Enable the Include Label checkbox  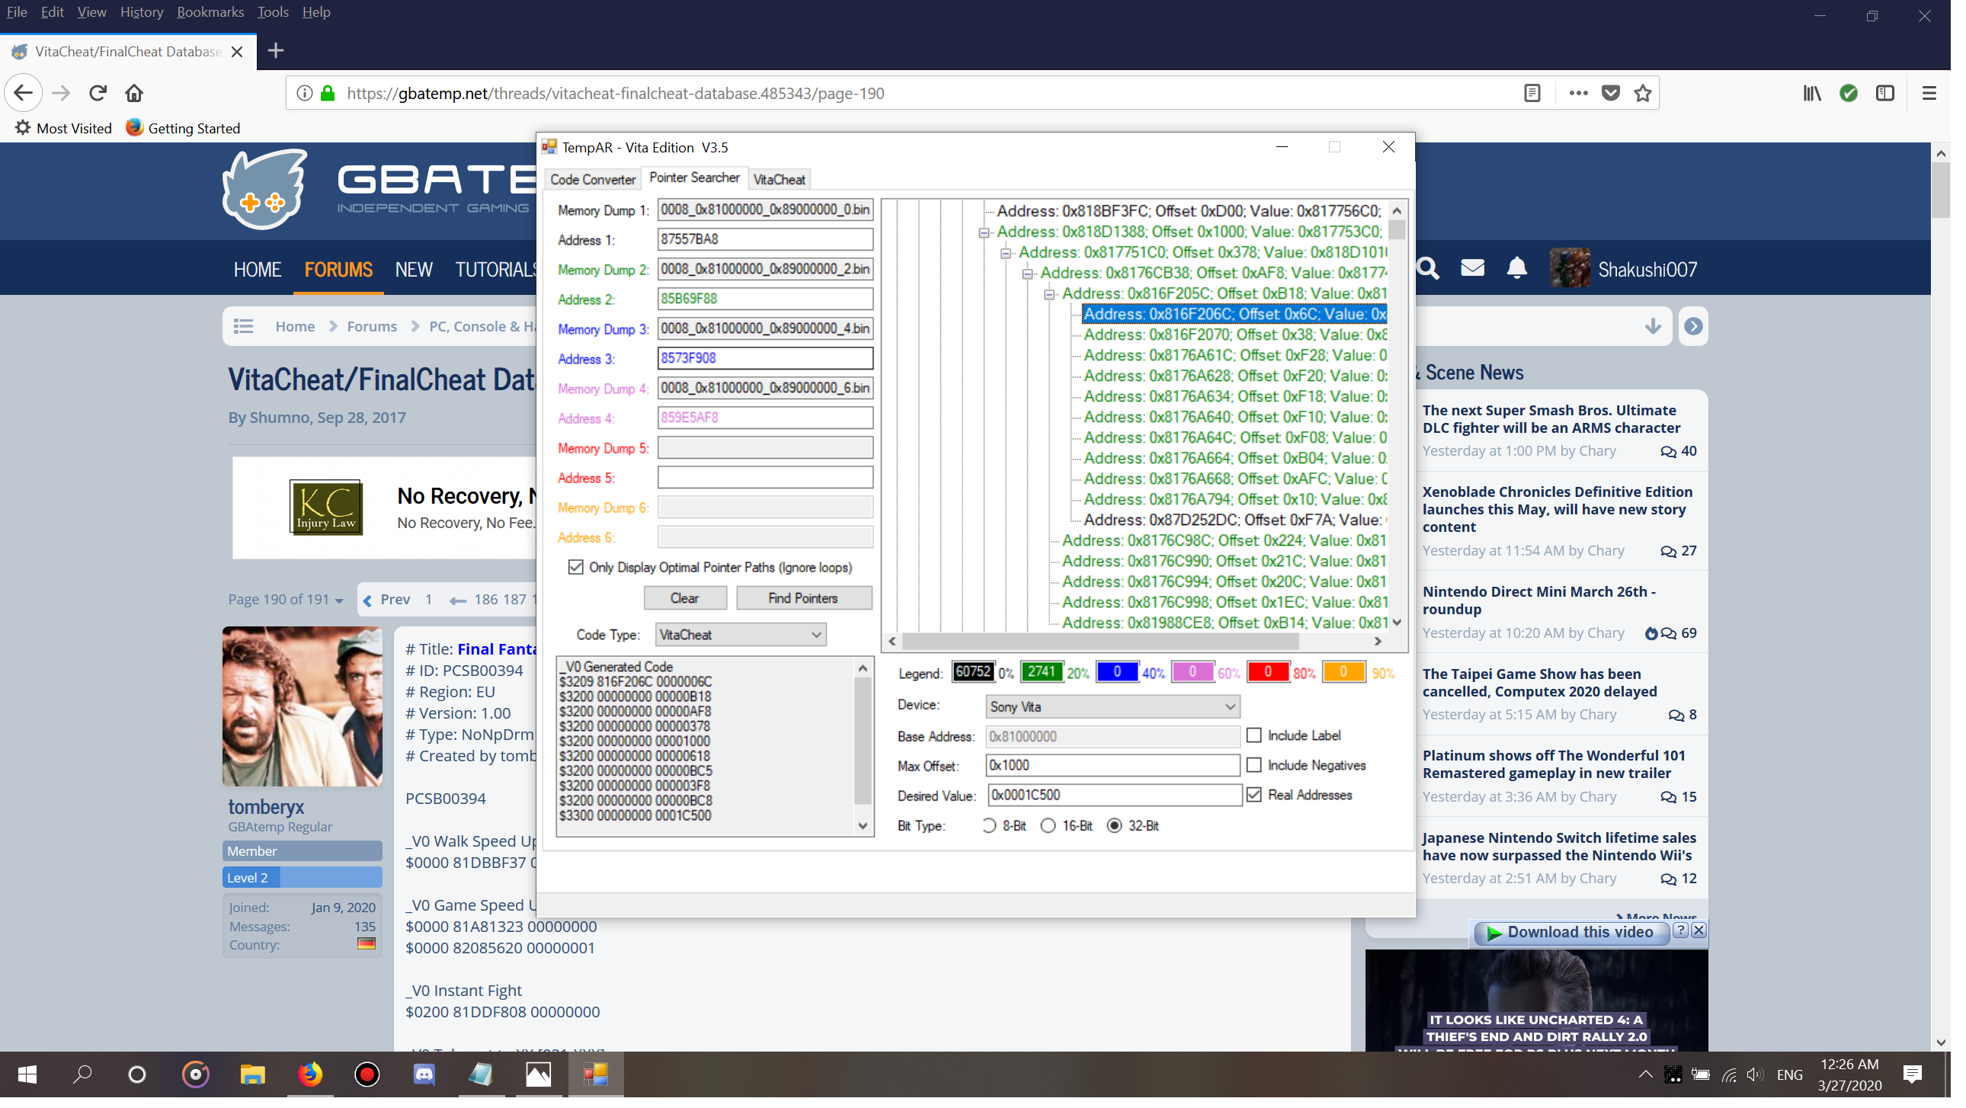point(1255,735)
